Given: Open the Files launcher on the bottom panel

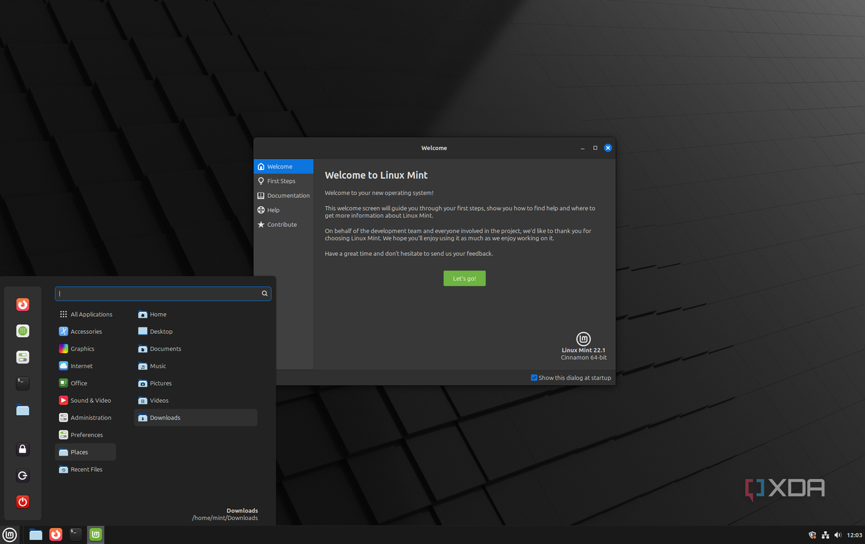Looking at the screenshot, I should click(36, 534).
